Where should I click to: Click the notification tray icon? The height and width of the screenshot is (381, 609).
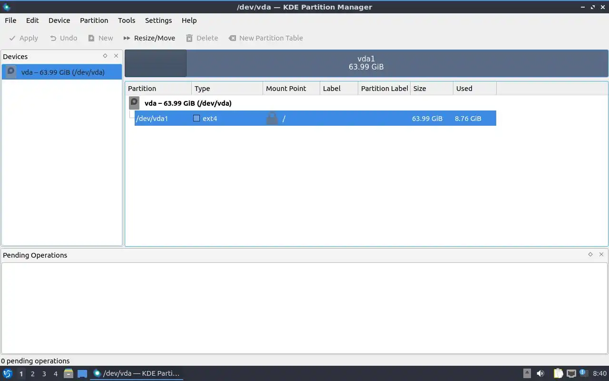click(x=583, y=373)
